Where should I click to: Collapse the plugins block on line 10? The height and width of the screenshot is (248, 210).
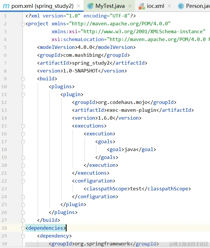click(x=23, y=87)
